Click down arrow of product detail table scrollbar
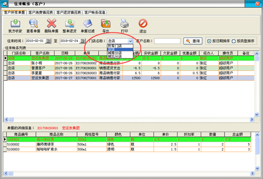The height and width of the screenshot is (179, 263). coord(257,168)
